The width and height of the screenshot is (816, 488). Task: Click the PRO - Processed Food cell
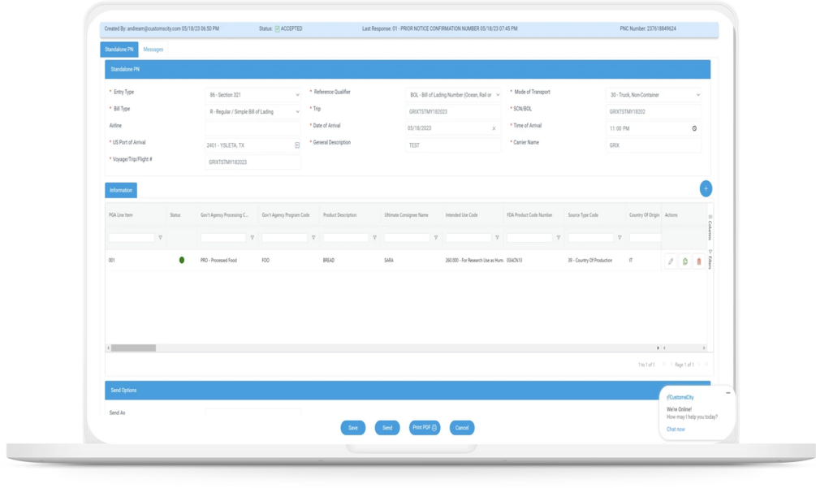point(218,260)
